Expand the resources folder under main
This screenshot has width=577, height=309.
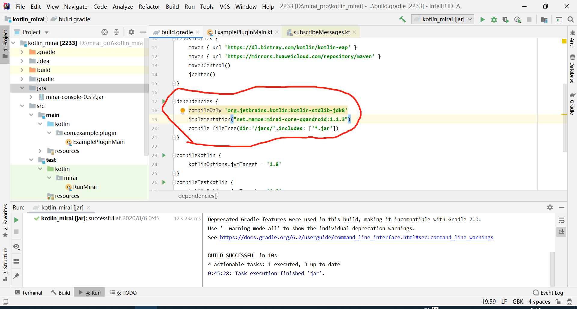pyautogui.click(x=40, y=151)
